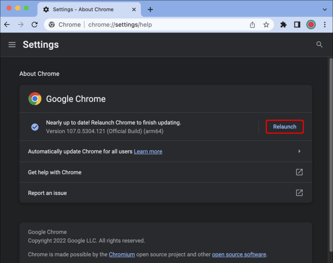Toggle the side panel icon
Viewport: 333px width, 263px height.
(297, 25)
